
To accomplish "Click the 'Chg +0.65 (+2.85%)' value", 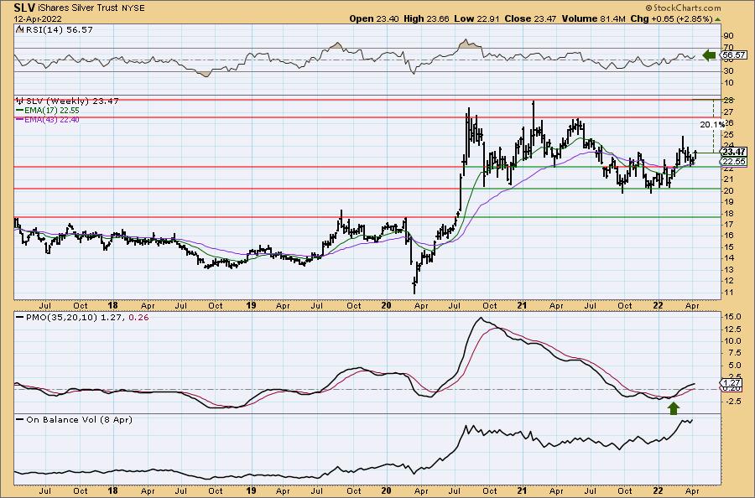I will click(671, 18).
